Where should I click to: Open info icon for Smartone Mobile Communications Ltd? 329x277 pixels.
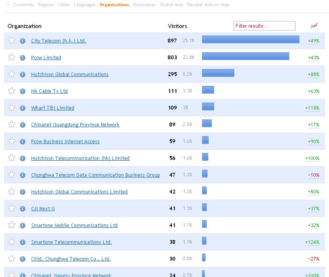(23, 226)
